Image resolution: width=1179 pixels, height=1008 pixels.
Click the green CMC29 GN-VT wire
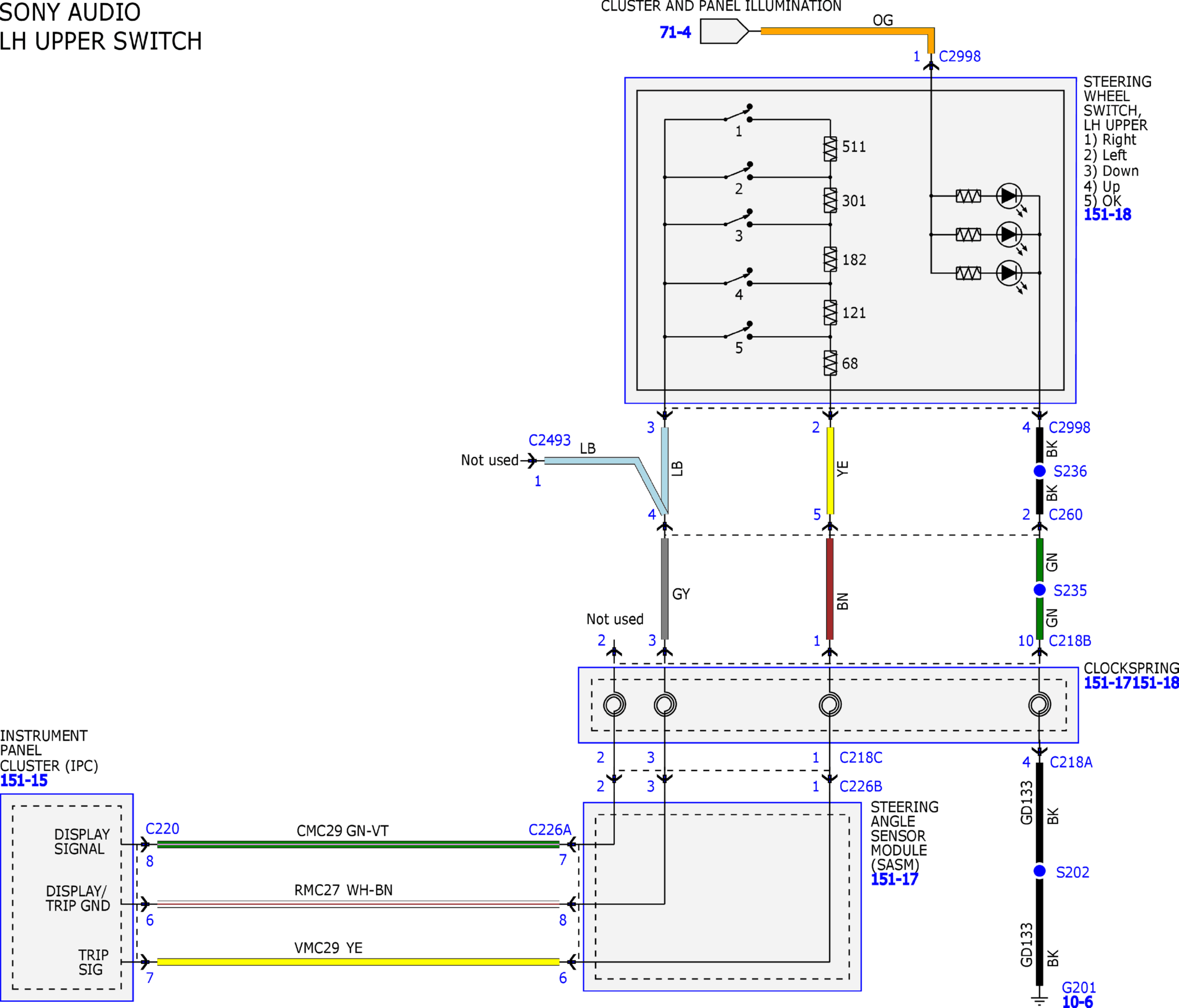coord(359,845)
